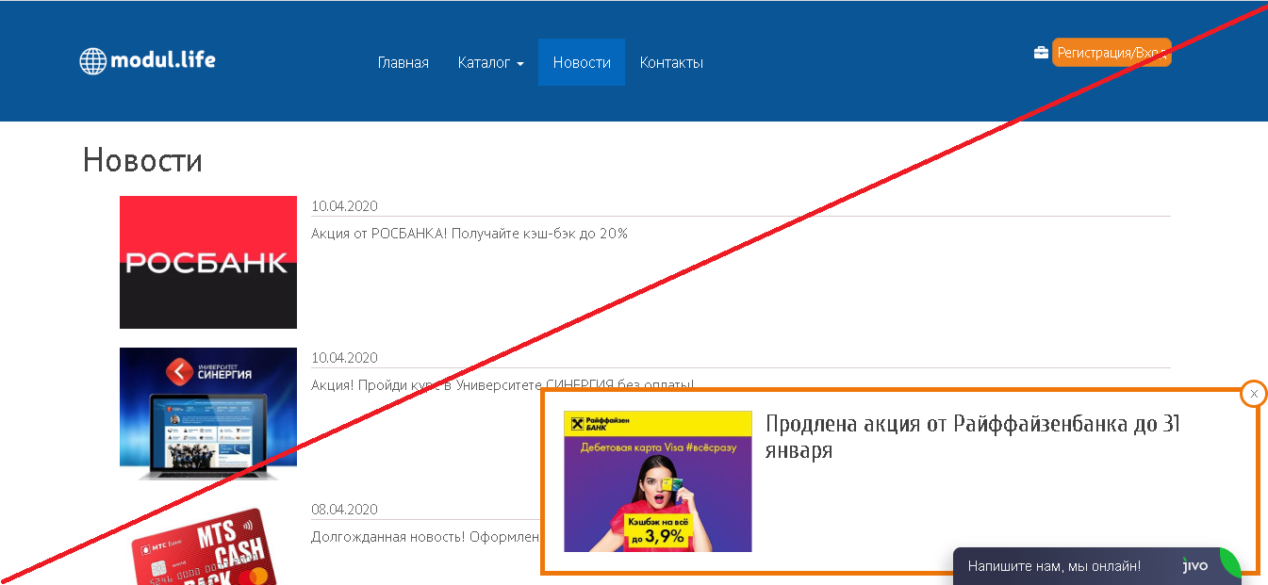Click the Регистрация/Вход button
Viewport: 1268px width, 585px height.
tap(1112, 53)
